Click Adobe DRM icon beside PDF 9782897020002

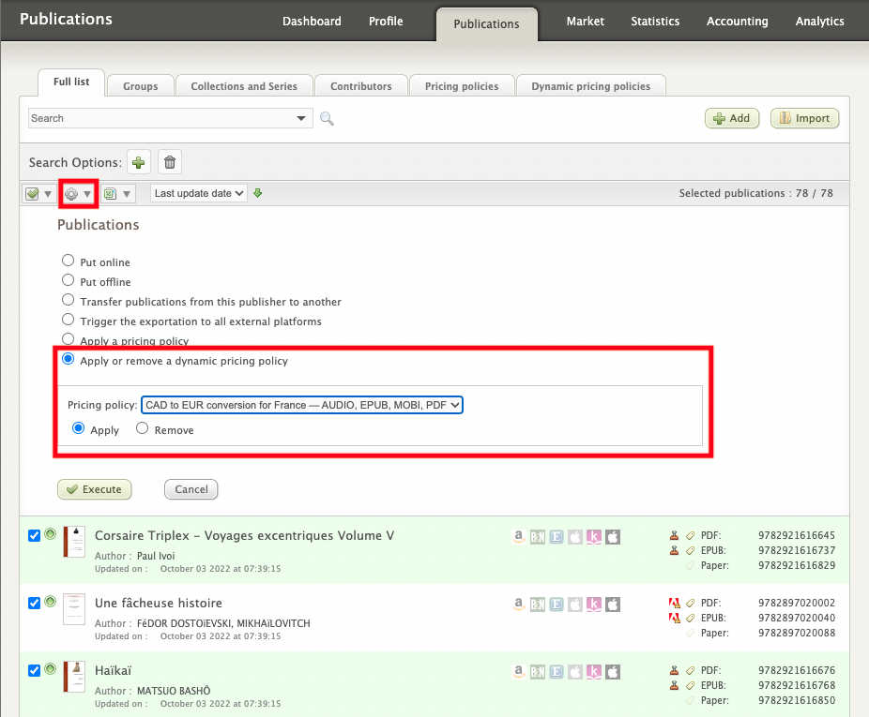point(674,603)
